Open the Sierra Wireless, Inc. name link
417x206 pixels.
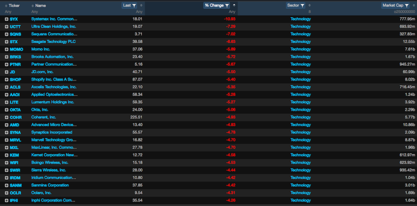(x=49, y=170)
